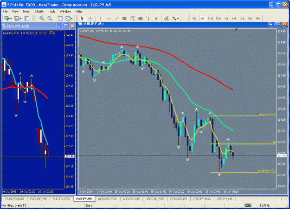Click the chart tabs scroll-right arrow

pyautogui.click(x=286, y=199)
